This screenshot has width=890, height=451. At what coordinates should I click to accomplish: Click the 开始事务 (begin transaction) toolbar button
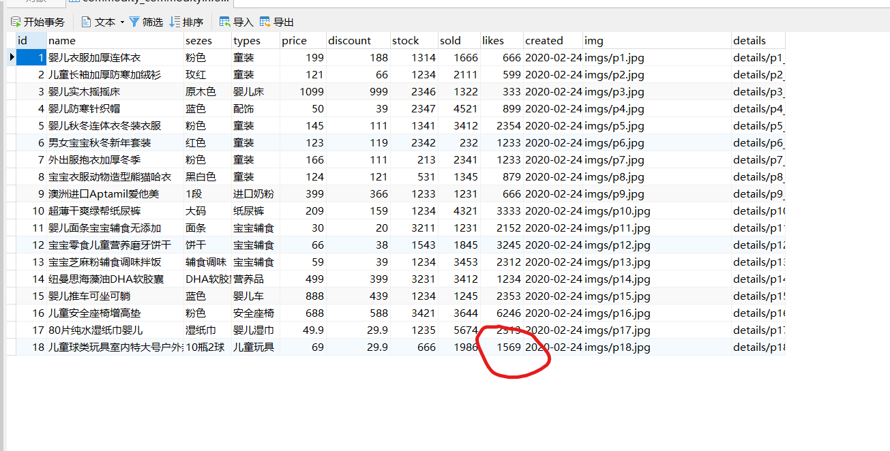(38, 22)
